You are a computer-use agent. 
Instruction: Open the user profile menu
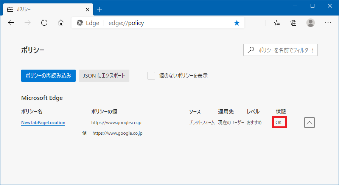coord(311,23)
